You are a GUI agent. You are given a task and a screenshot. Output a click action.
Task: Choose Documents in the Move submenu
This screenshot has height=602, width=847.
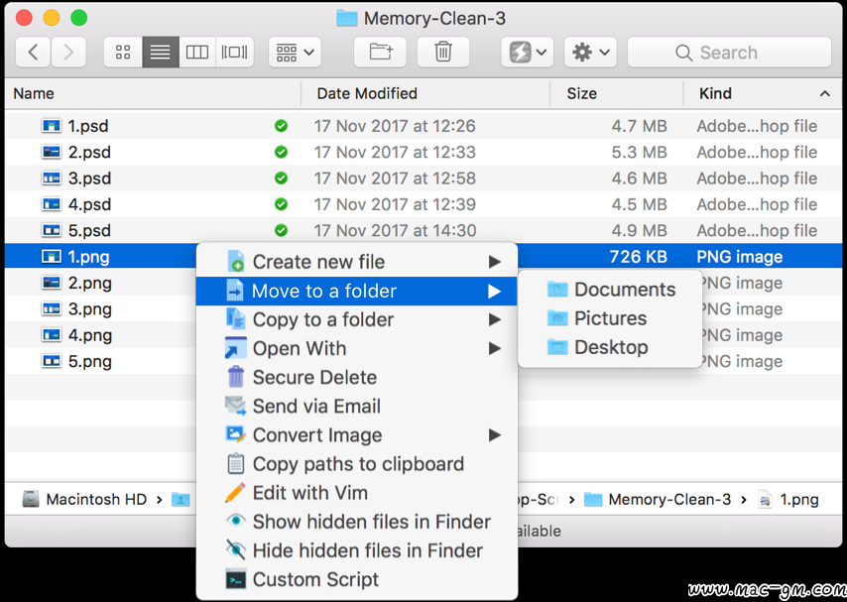point(624,290)
